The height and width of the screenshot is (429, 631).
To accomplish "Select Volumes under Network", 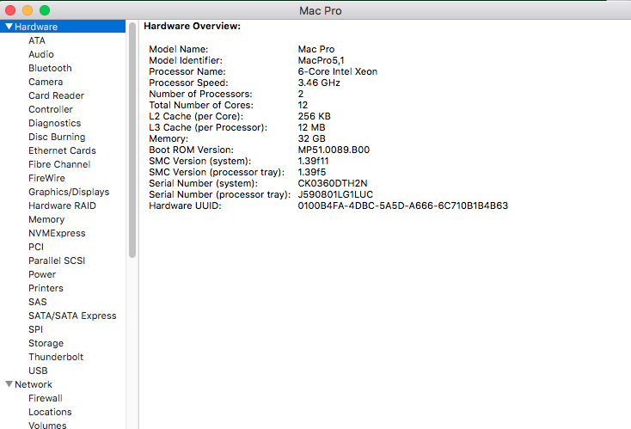I will tap(47, 425).
